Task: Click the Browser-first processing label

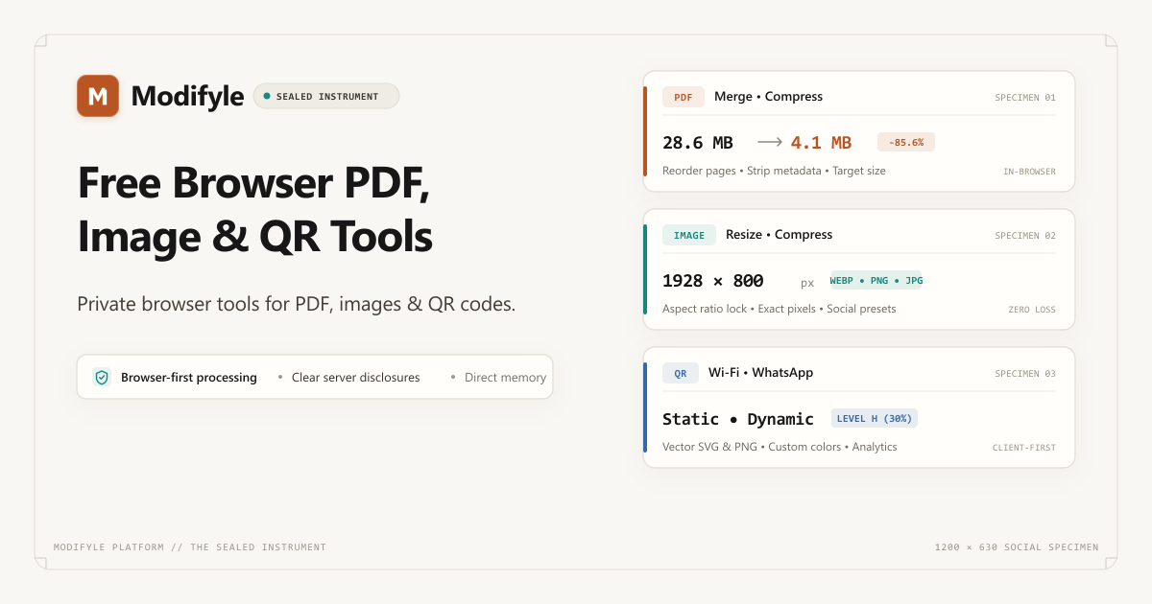Action: 189,378
